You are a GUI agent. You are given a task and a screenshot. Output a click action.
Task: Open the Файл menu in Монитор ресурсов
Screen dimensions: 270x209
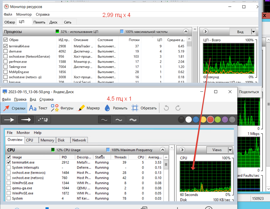[x=8, y=14]
